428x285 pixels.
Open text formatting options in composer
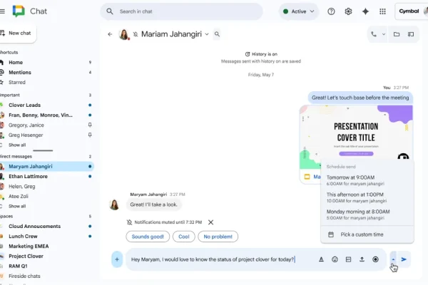321,259
